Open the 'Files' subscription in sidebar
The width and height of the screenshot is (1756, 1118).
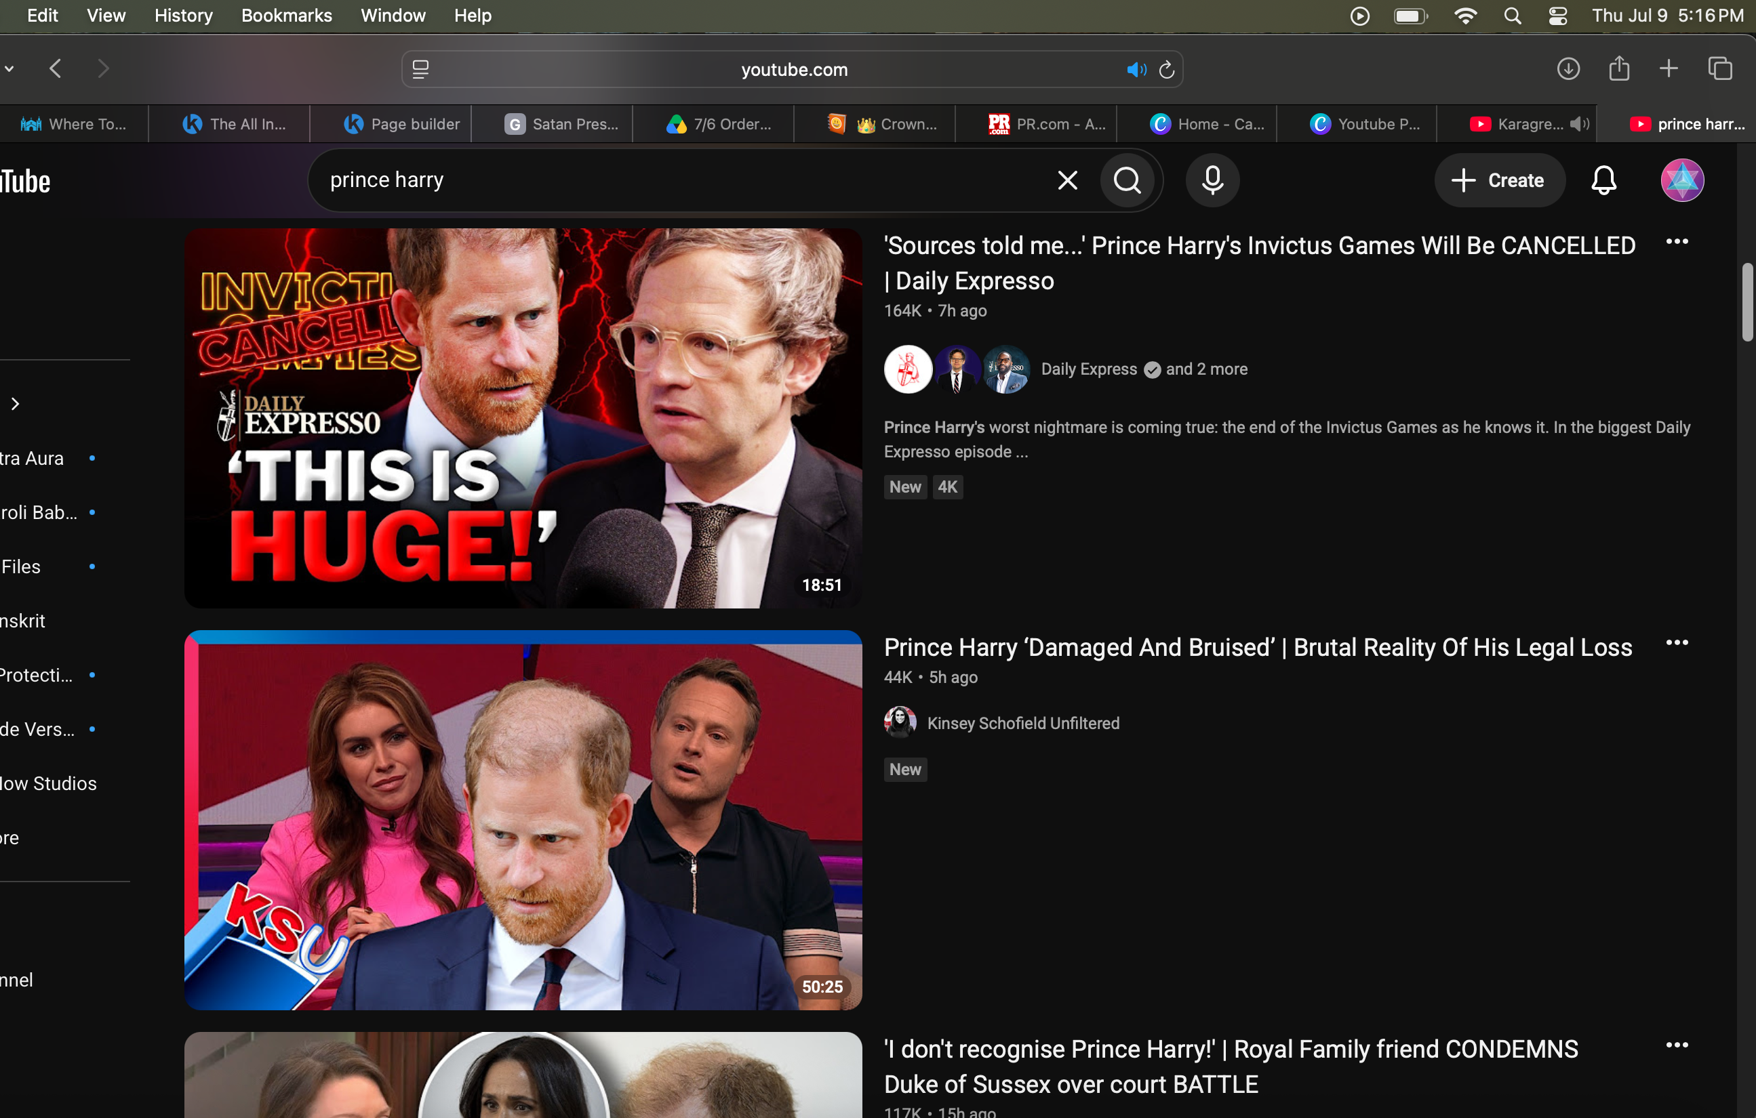[20, 566]
